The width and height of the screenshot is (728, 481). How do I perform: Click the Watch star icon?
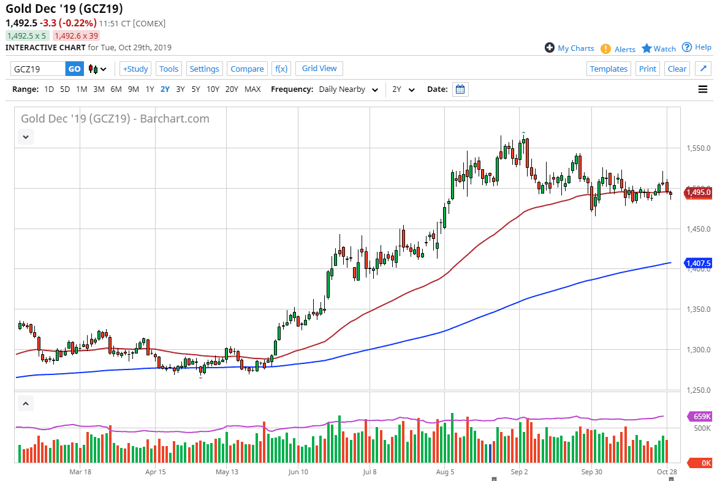click(x=646, y=48)
